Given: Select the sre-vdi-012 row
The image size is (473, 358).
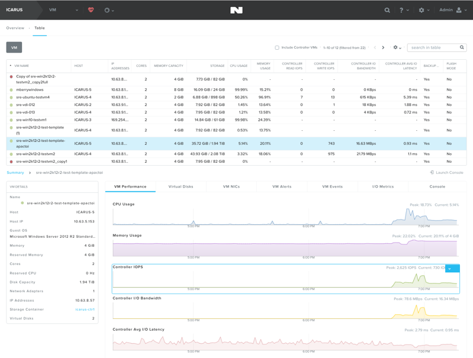Looking at the screenshot, I should pyautogui.click(x=236, y=105).
